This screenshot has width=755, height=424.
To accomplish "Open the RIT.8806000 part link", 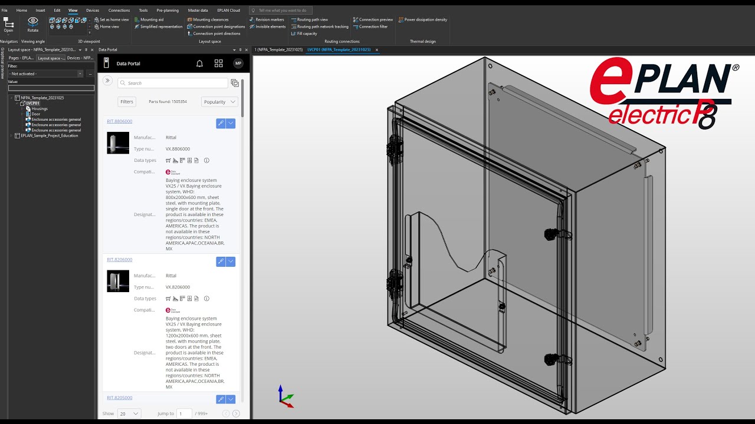I will [120, 121].
